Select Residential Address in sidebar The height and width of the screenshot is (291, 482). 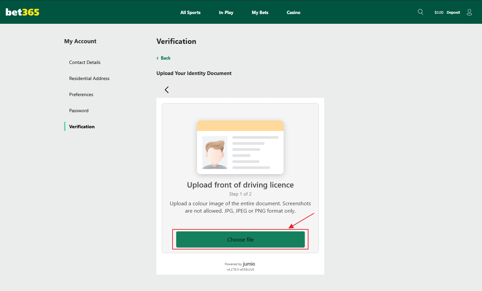pyautogui.click(x=89, y=78)
